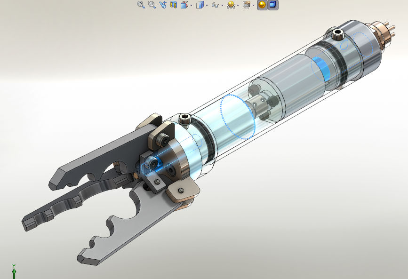Screen dimensions: 408x279
Task: Expand the Apply Scene dropdown arrow
Action: tap(254, 5)
